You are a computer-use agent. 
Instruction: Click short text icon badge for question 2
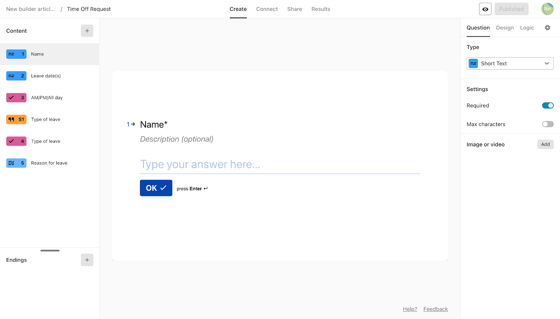click(16, 76)
